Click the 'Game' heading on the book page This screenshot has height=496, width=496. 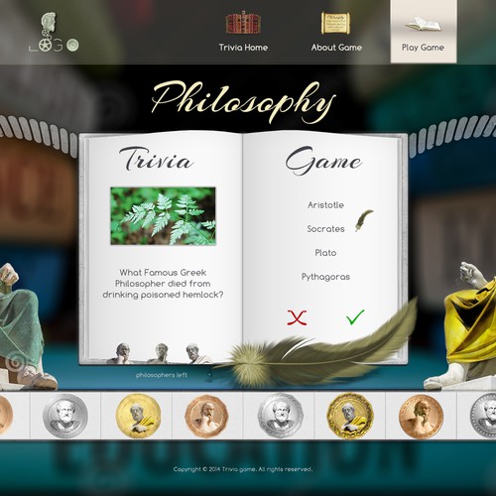323,161
